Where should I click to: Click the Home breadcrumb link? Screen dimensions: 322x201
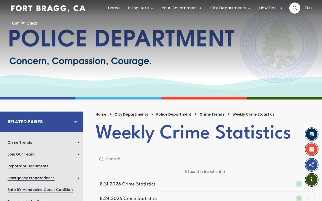click(x=101, y=114)
